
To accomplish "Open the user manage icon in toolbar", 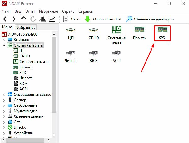I will (43, 19).
